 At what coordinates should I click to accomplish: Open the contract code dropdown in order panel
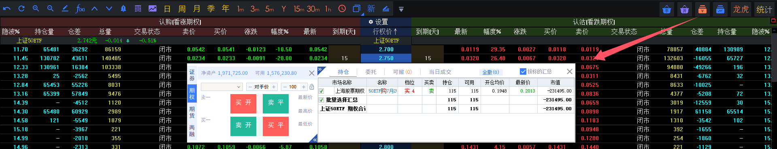coord(221,87)
